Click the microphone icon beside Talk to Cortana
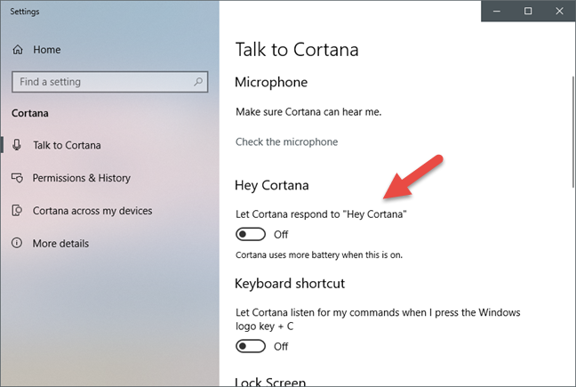 point(17,145)
